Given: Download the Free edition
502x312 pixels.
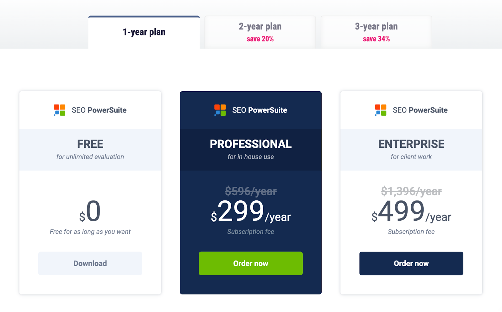Looking at the screenshot, I should [x=90, y=263].
